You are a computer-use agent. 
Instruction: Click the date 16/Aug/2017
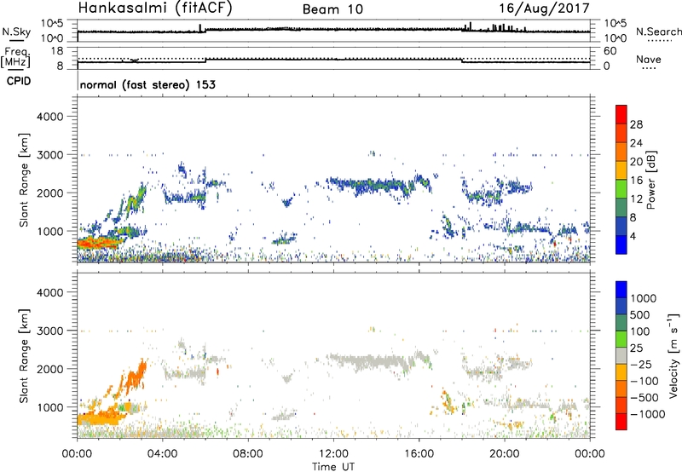click(544, 9)
